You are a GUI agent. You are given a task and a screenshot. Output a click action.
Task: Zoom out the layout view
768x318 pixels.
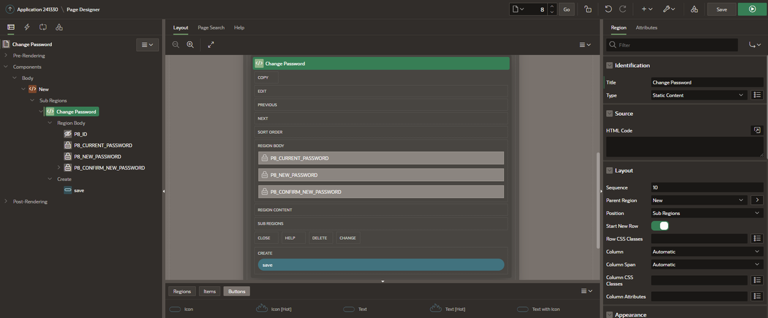(x=176, y=44)
